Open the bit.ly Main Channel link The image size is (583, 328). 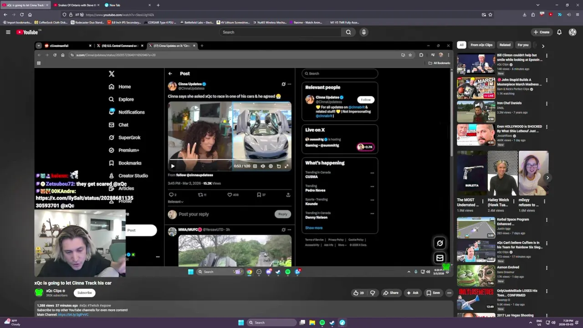pyautogui.click(x=73, y=315)
